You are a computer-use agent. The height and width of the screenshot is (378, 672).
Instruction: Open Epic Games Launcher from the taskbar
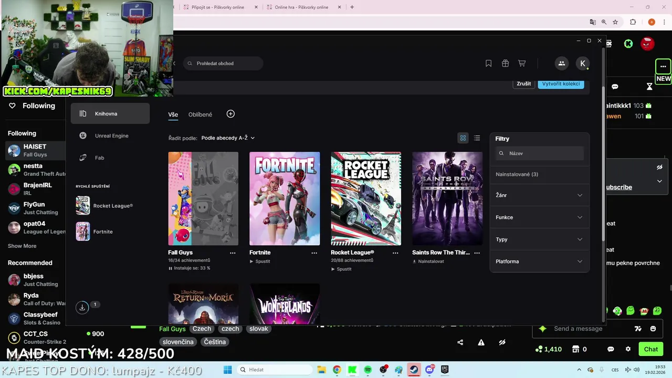445,370
